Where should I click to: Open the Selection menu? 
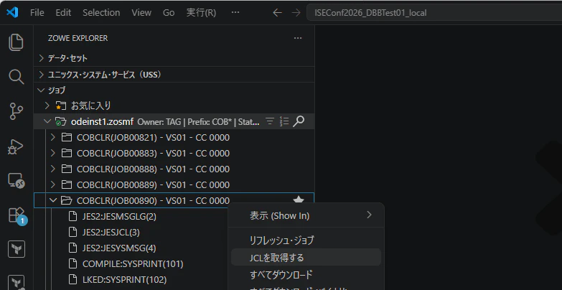(x=101, y=13)
